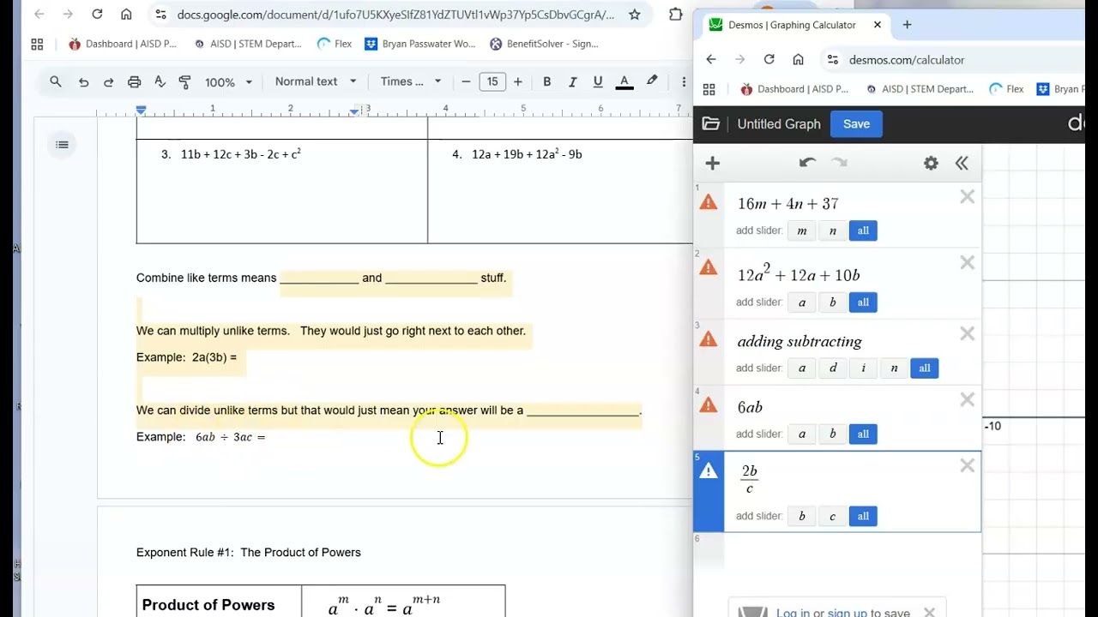Open the BenefitSolver bookmark
The width and height of the screenshot is (1098, 617).
pos(544,44)
